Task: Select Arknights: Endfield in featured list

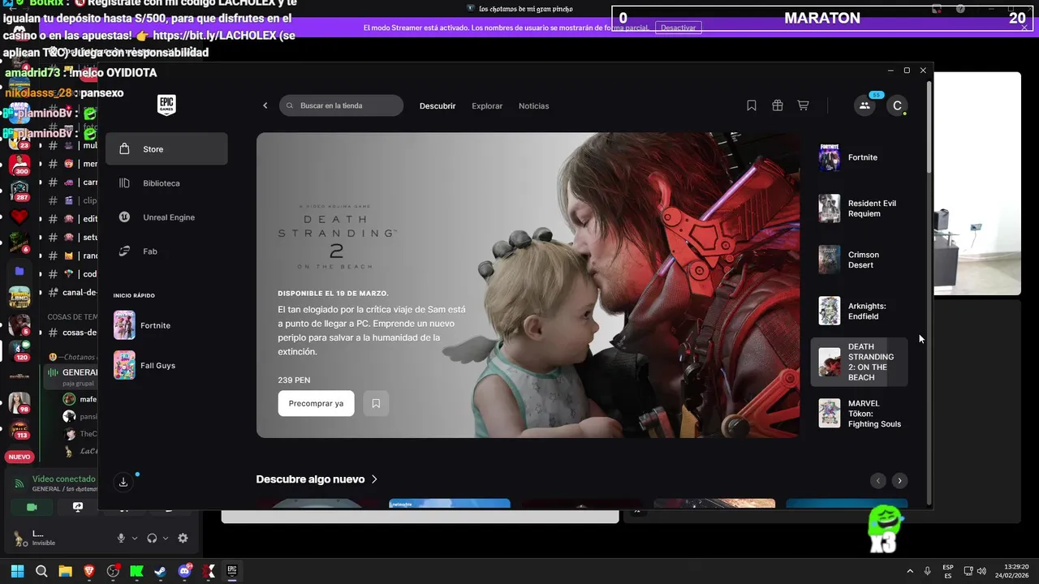Action: coord(860,311)
